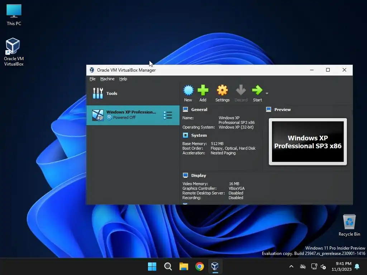Click the Preview section header icon

click(x=269, y=110)
